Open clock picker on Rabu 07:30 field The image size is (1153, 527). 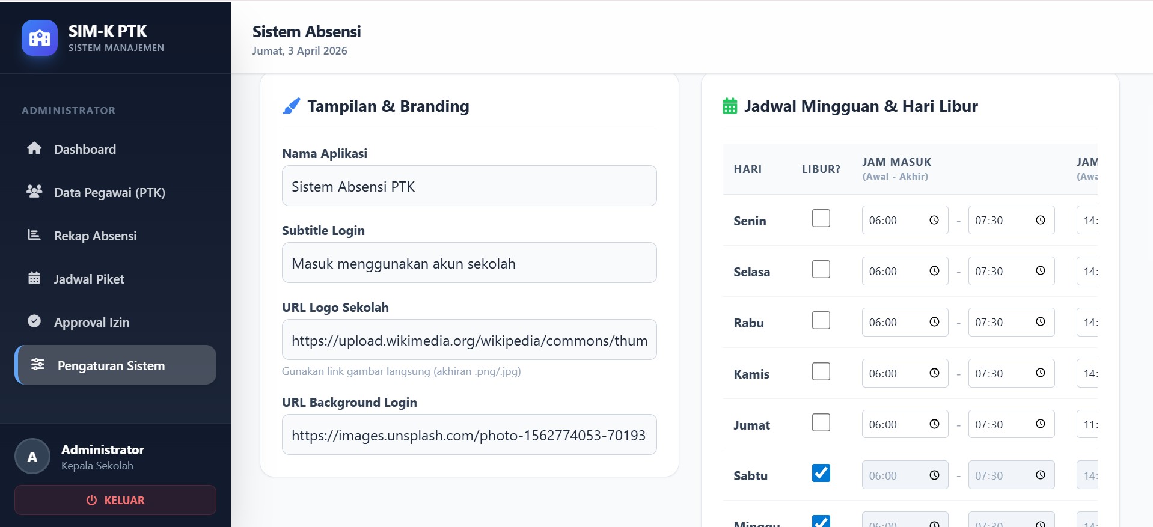pyautogui.click(x=1040, y=322)
